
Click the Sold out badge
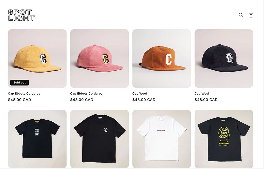pos(20,83)
